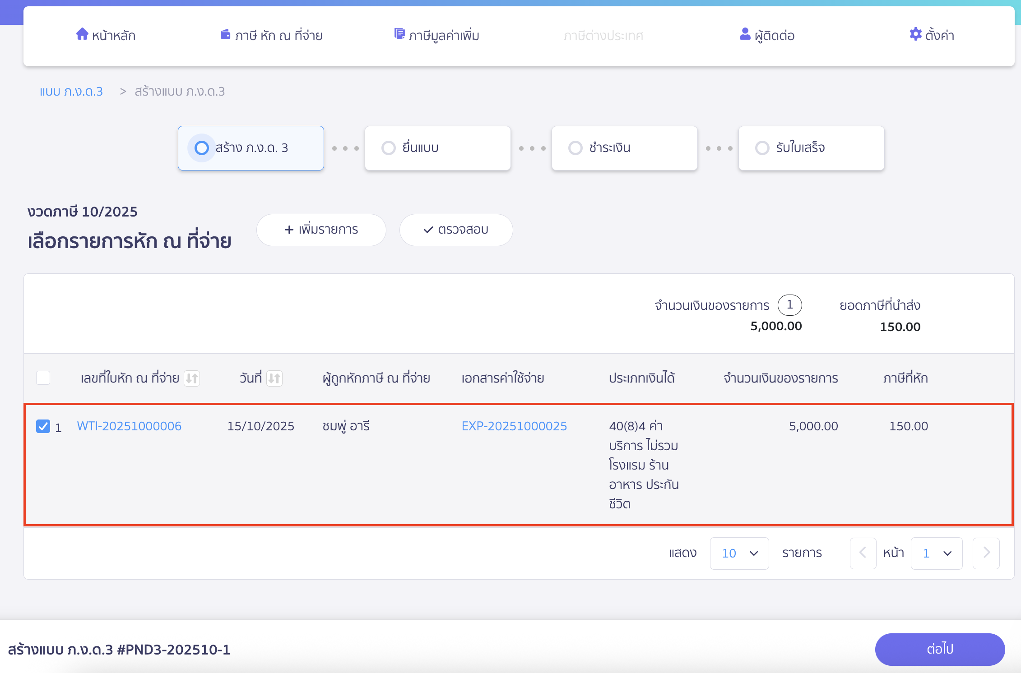Click the แบบ ภ.ง.ด.3 breadcrumb link
1021x673 pixels.
[71, 92]
